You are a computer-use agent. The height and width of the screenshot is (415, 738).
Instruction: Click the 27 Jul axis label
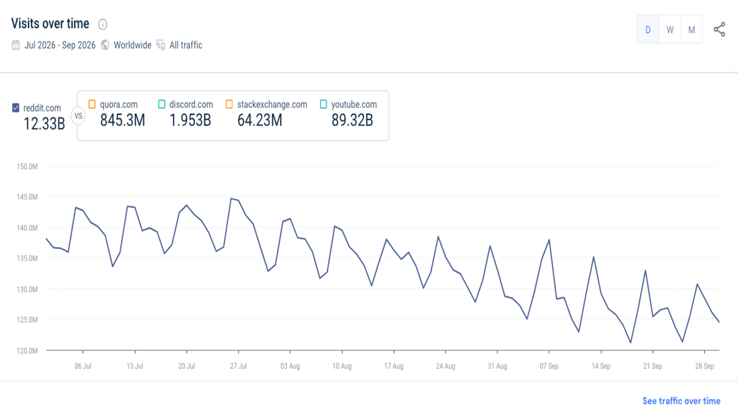[238, 366]
